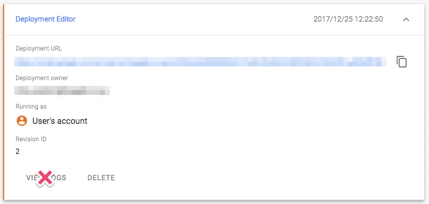Open the Deployment Editor title link
This screenshot has width=429, height=204.
[45, 19]
